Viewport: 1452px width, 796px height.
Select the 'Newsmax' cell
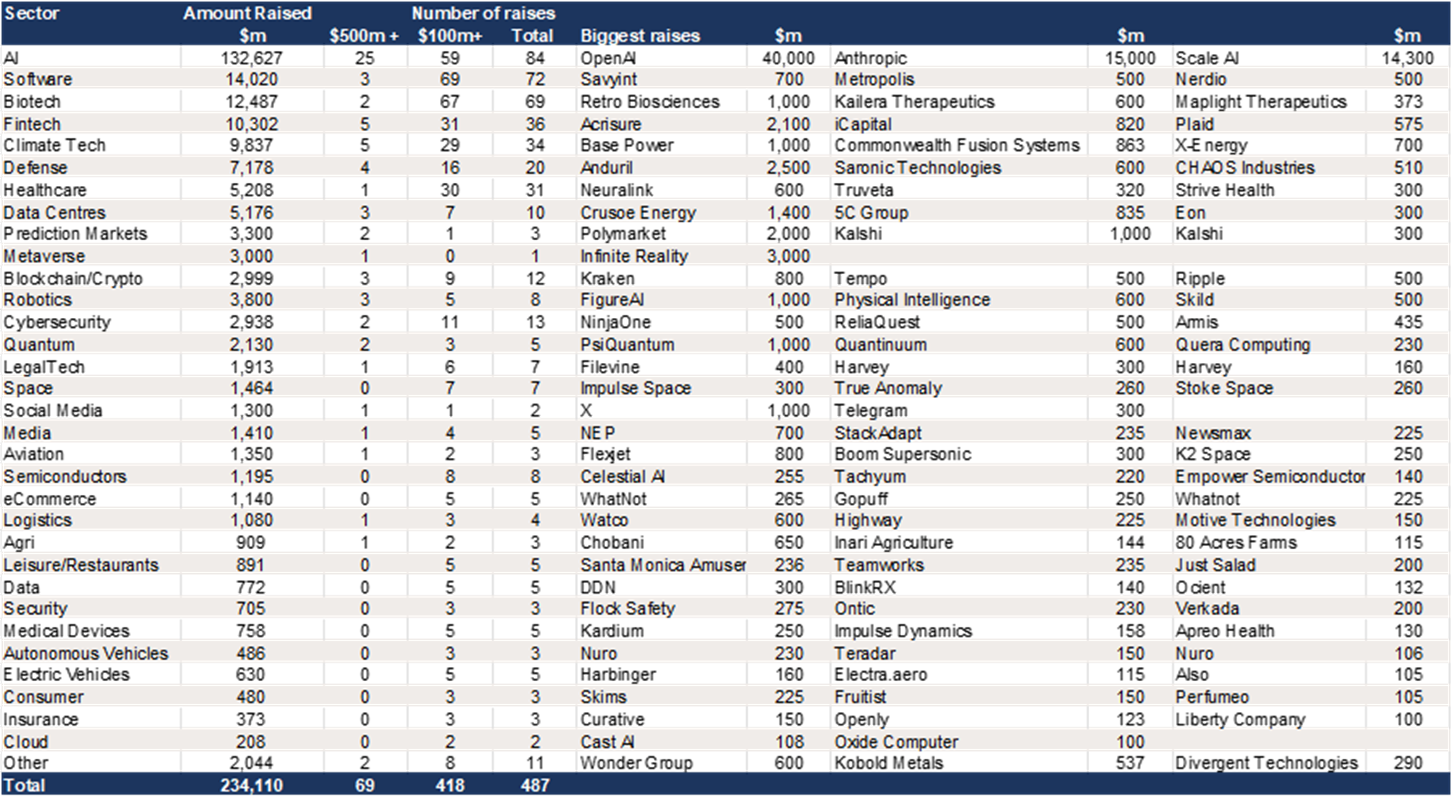pos(1213,433)
